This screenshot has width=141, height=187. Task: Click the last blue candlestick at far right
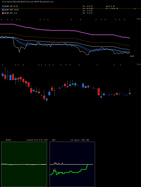pos(130,93)
